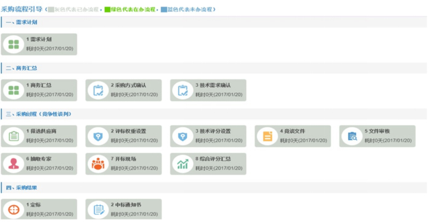The image size is (429, 223).
Task: Open the 1 择选供应商 step
Action: click(39, 136)
